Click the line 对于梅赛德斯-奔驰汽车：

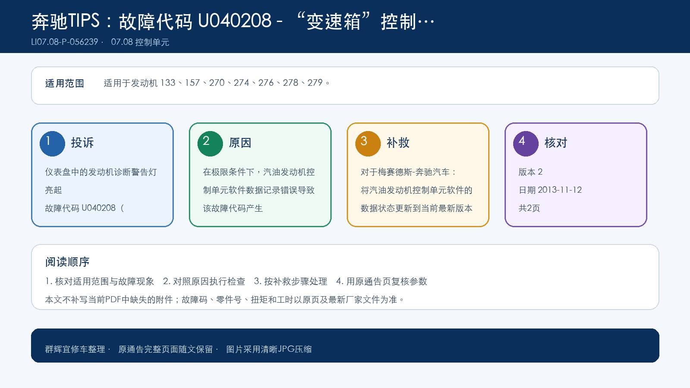pyautogui.click(x=408, y=172)
